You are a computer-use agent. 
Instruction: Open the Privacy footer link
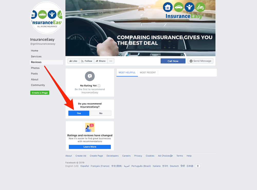click(x=138, y=156)
